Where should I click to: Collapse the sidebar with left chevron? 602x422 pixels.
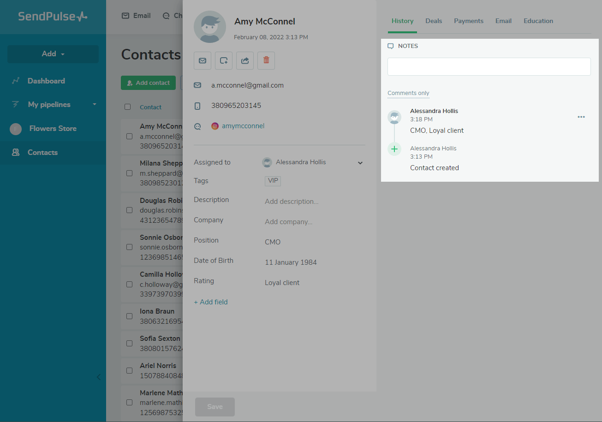[x=98, y=377]
